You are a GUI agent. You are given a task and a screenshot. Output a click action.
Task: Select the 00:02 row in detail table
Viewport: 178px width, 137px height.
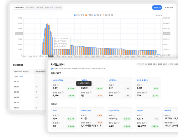pyautogui.click(x=30, y=92)
